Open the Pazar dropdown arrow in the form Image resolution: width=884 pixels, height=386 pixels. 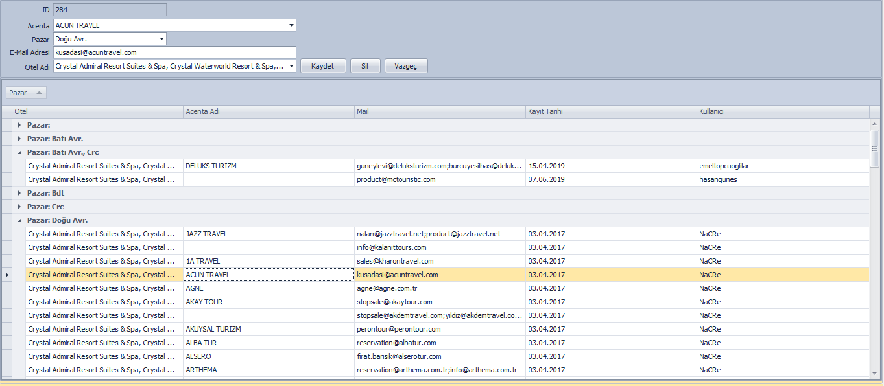(161, 39)
